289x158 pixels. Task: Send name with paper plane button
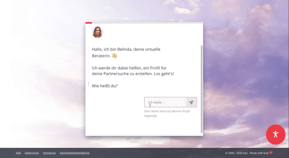[191, 102]
